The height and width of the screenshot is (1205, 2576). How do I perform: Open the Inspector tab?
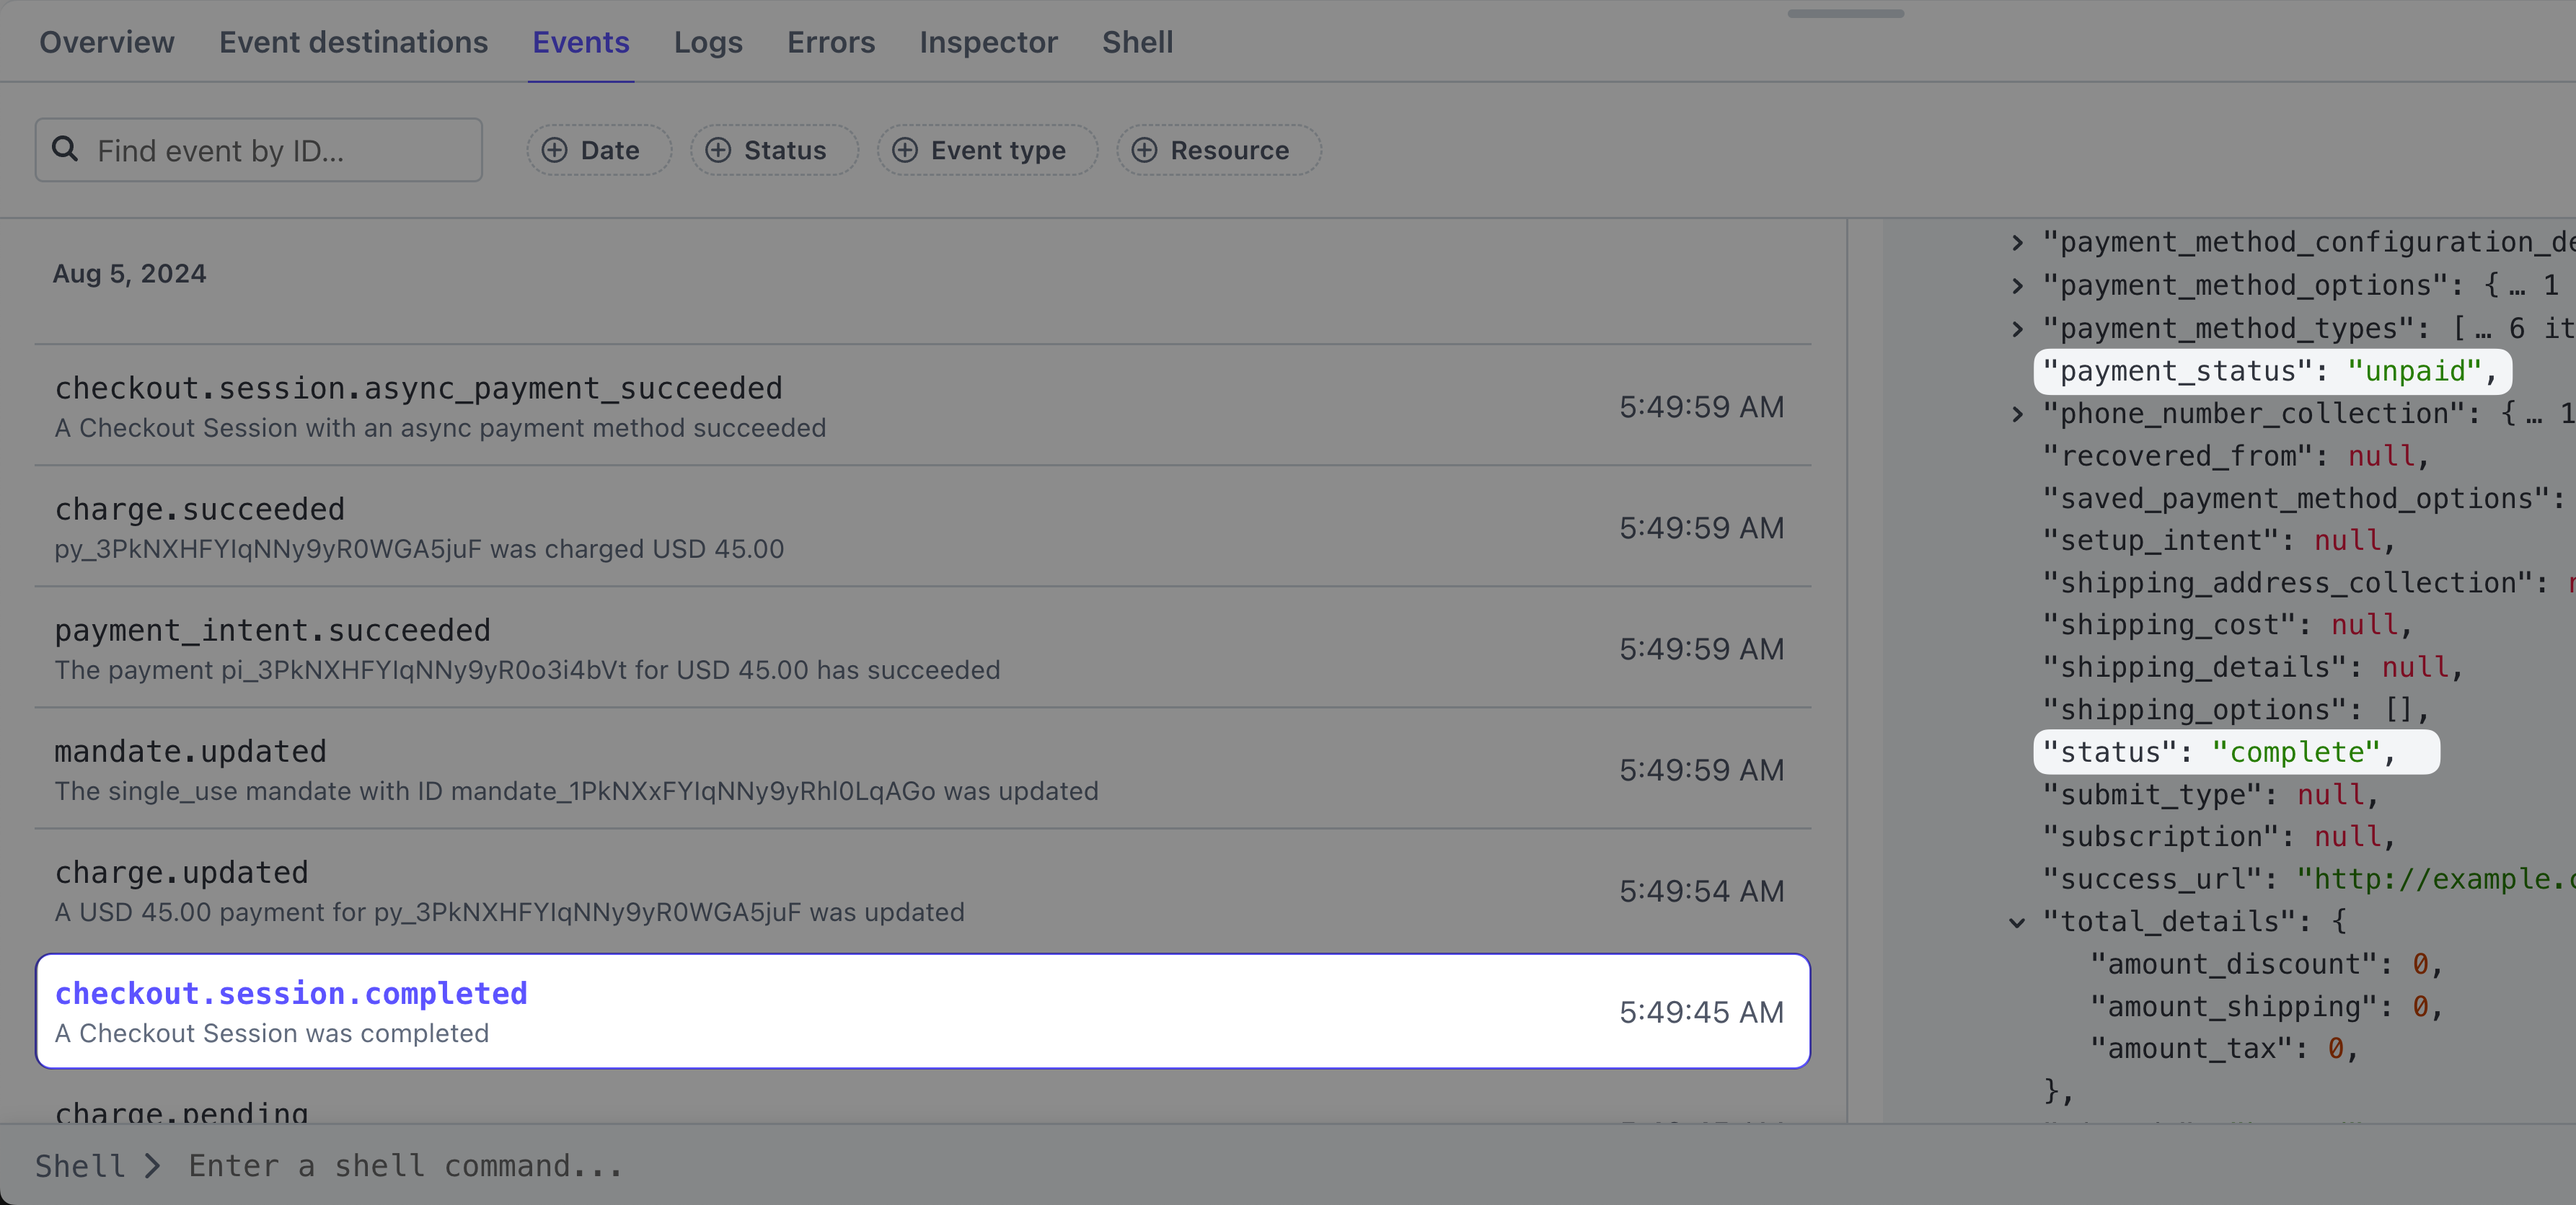point(988,42)
